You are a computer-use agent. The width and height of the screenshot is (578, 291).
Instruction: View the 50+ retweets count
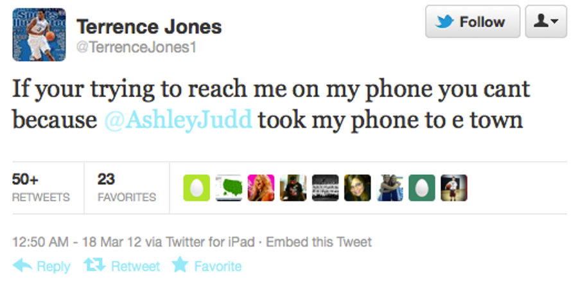[40, 188]
